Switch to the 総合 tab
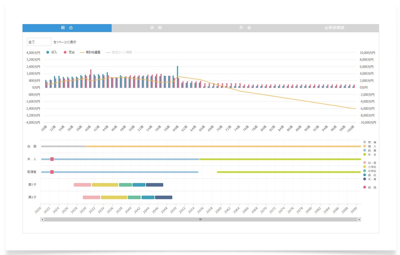The image size is (400, 255). tap(67, 28)
